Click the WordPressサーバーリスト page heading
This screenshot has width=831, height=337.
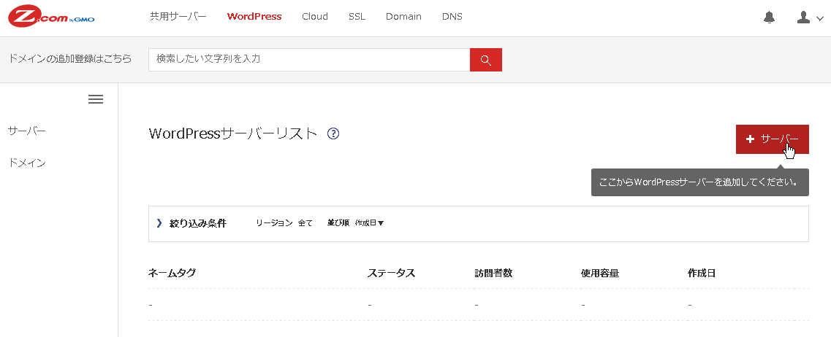point(233,133)
